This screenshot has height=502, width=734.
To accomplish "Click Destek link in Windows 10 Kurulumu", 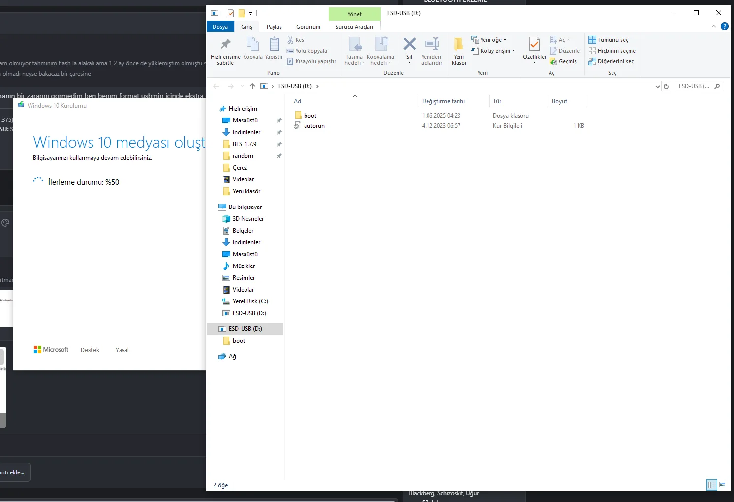I will click(90, 350).
